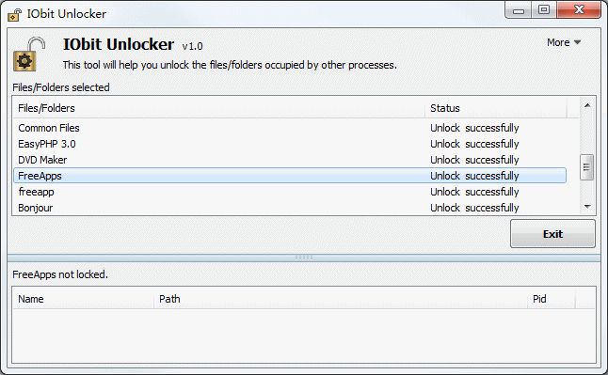Image resolution: width=608 pixels, height=375 pixels.
Task: Maximize the IObit Unlocker window
Action: point(544,9)
